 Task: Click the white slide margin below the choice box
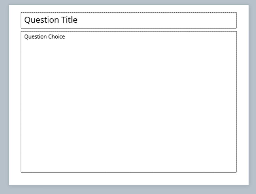tap(129, 179)
